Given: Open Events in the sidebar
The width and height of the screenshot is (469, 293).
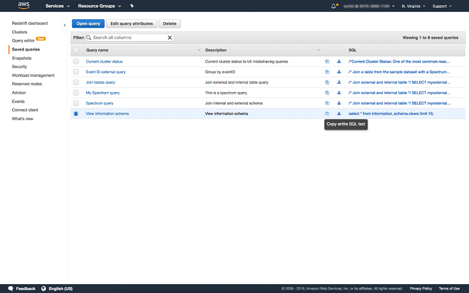Looking at the screenshot, I should (18, 101).
